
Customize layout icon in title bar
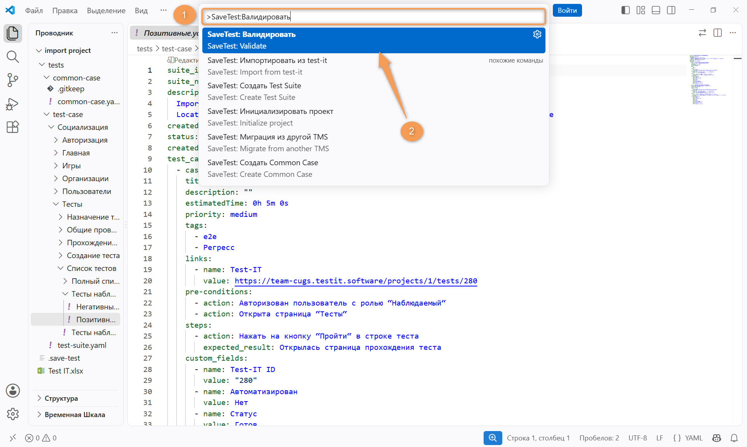point(641,10)
